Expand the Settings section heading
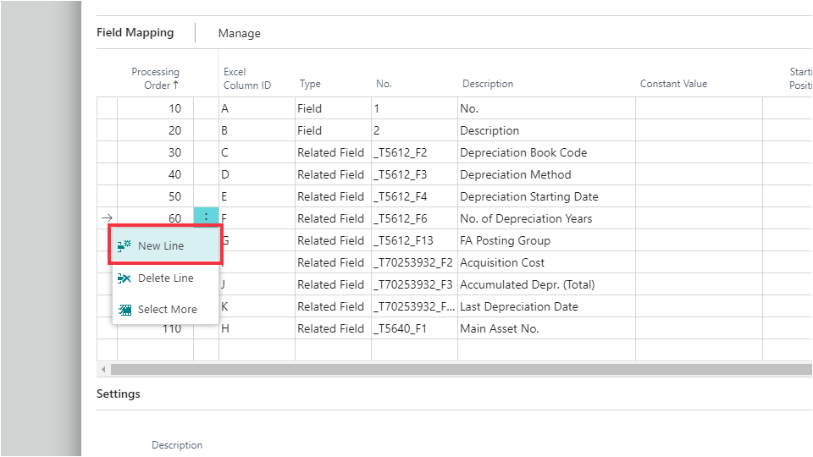The height and width of the screenshot is (457, 813). (119, 394)
